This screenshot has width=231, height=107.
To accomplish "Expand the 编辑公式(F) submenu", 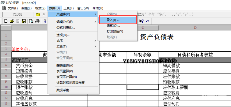I will click(x=73, y=22).
